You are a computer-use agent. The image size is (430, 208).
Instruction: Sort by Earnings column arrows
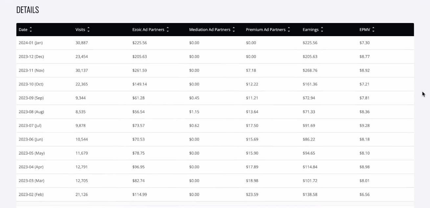(x=322, y=30)
